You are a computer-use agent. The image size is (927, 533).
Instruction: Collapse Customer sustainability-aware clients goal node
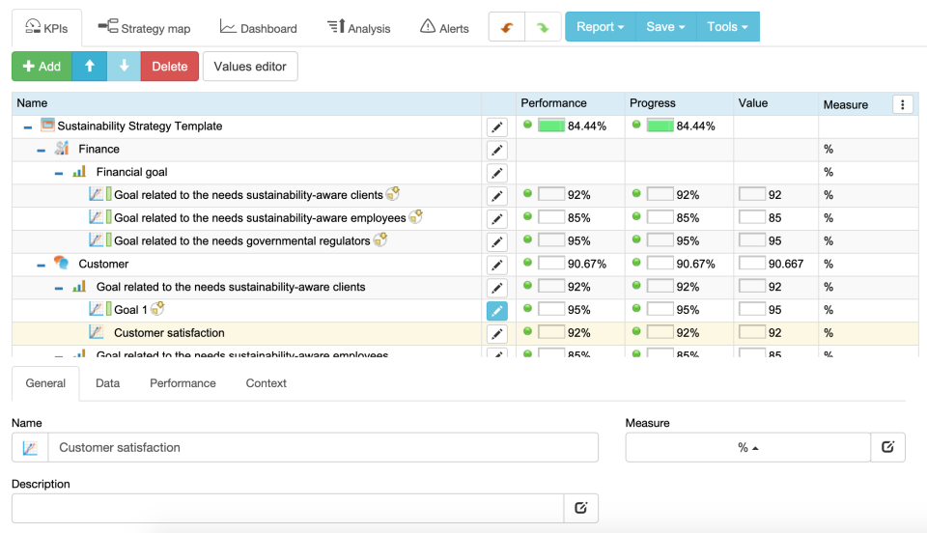pyautogui.click(x=59, y=289)
